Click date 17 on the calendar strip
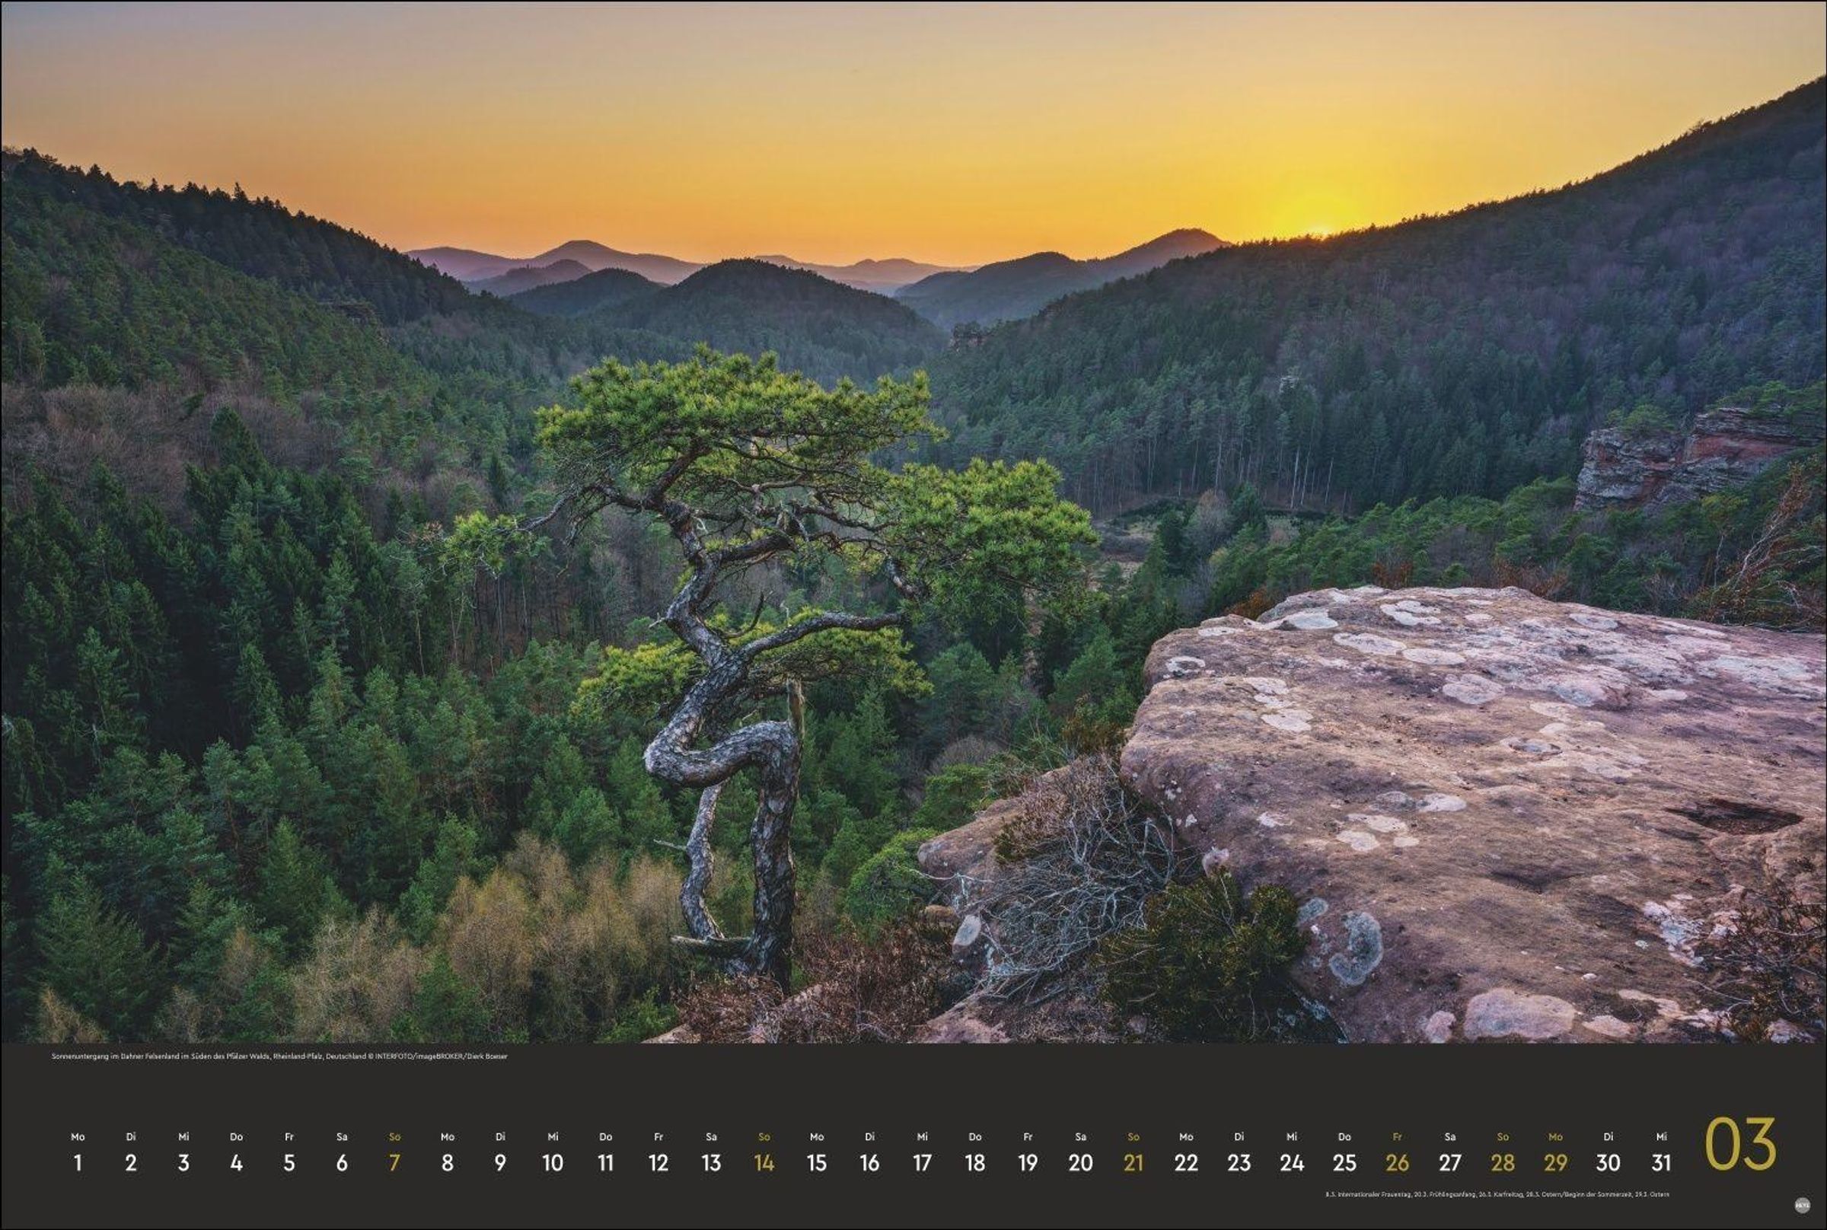The image size is (1827, 1230). 923,1162
